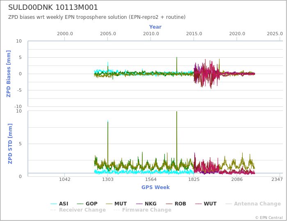Enable the Receiver Change legend item
Image resolution: width=287 pixels, height=221 pixels.
click(78, 210)
